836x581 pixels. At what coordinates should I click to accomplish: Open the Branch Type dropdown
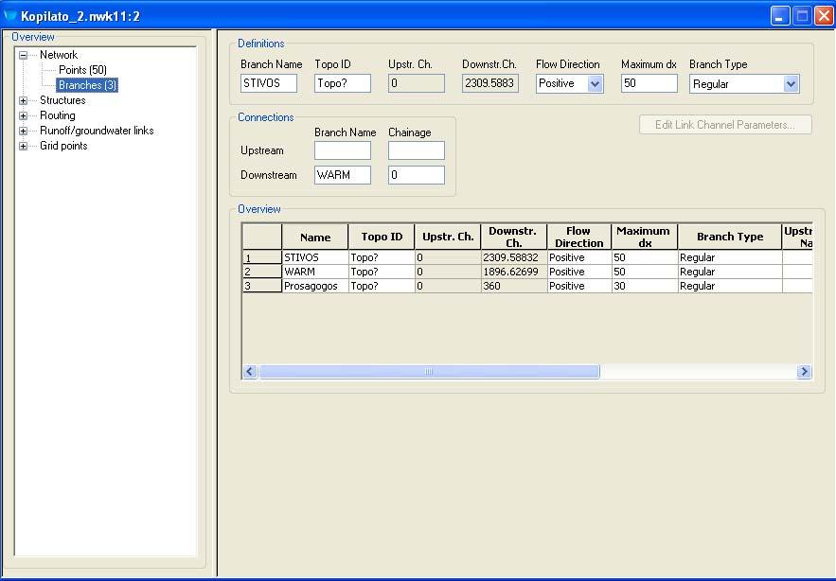(791, 83)
